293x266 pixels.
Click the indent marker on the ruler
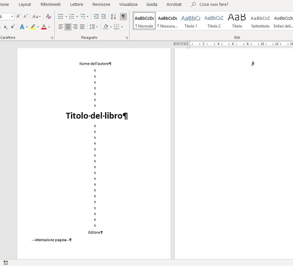point(189,44)
